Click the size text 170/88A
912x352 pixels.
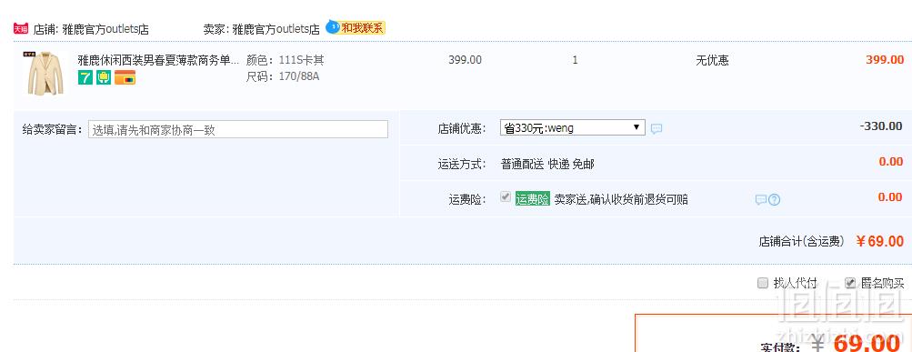point(299,76)
